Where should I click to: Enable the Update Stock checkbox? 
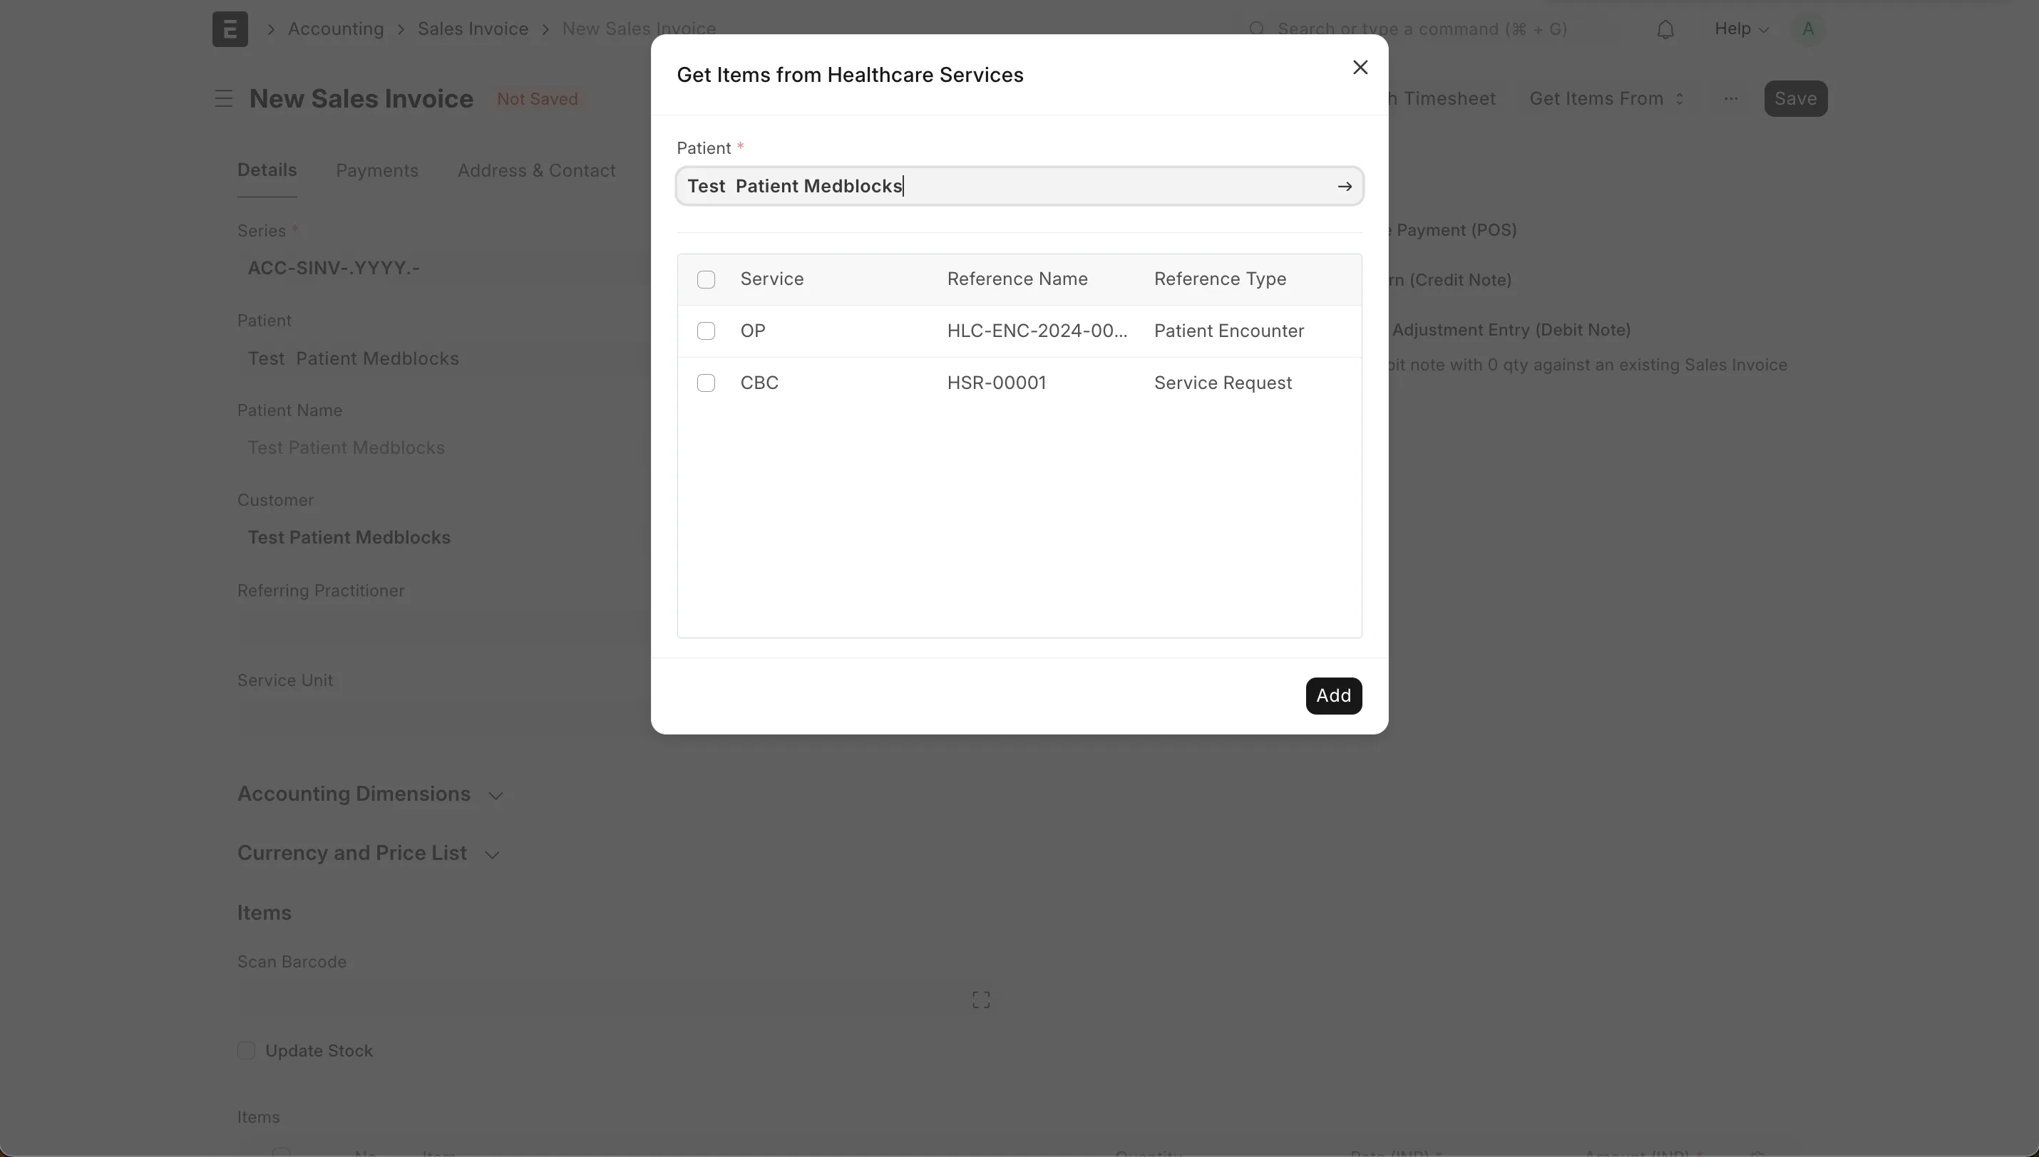pos(247,1049)
